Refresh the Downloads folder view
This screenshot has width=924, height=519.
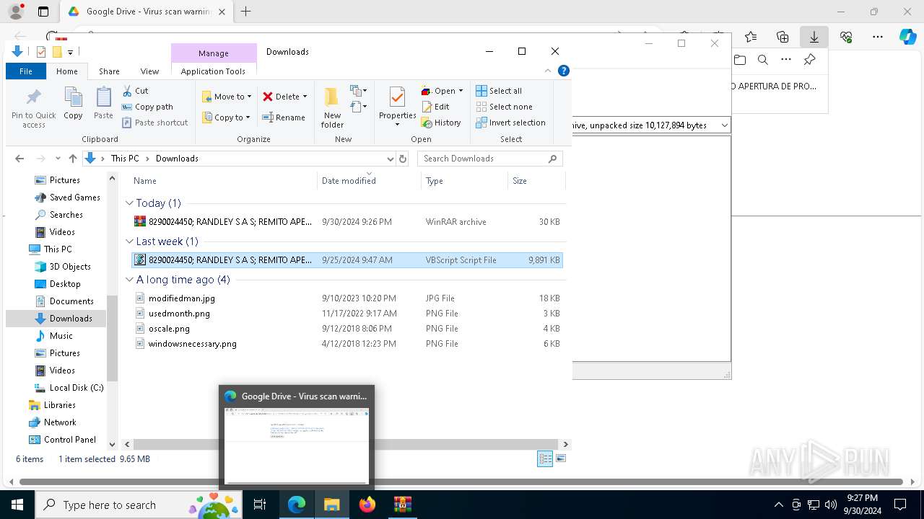(x=403, y=159)
